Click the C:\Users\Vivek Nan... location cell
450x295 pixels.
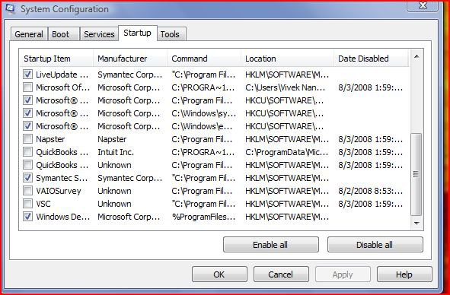coord(286,87)
